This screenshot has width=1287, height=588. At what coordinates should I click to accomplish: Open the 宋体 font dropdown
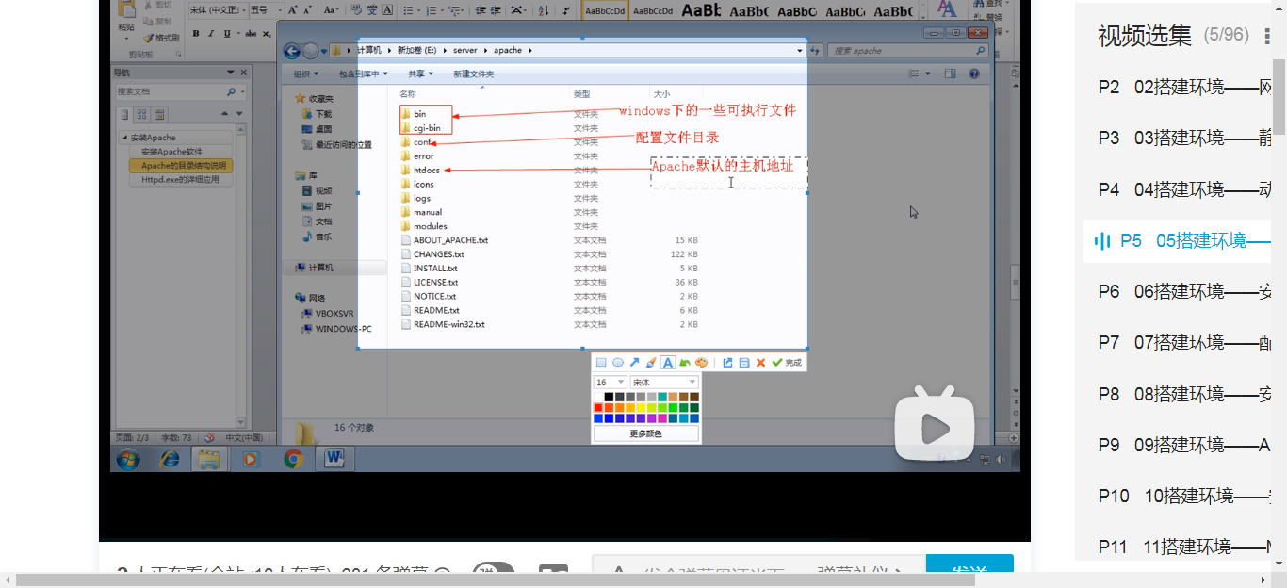click(x=664, y=383)
